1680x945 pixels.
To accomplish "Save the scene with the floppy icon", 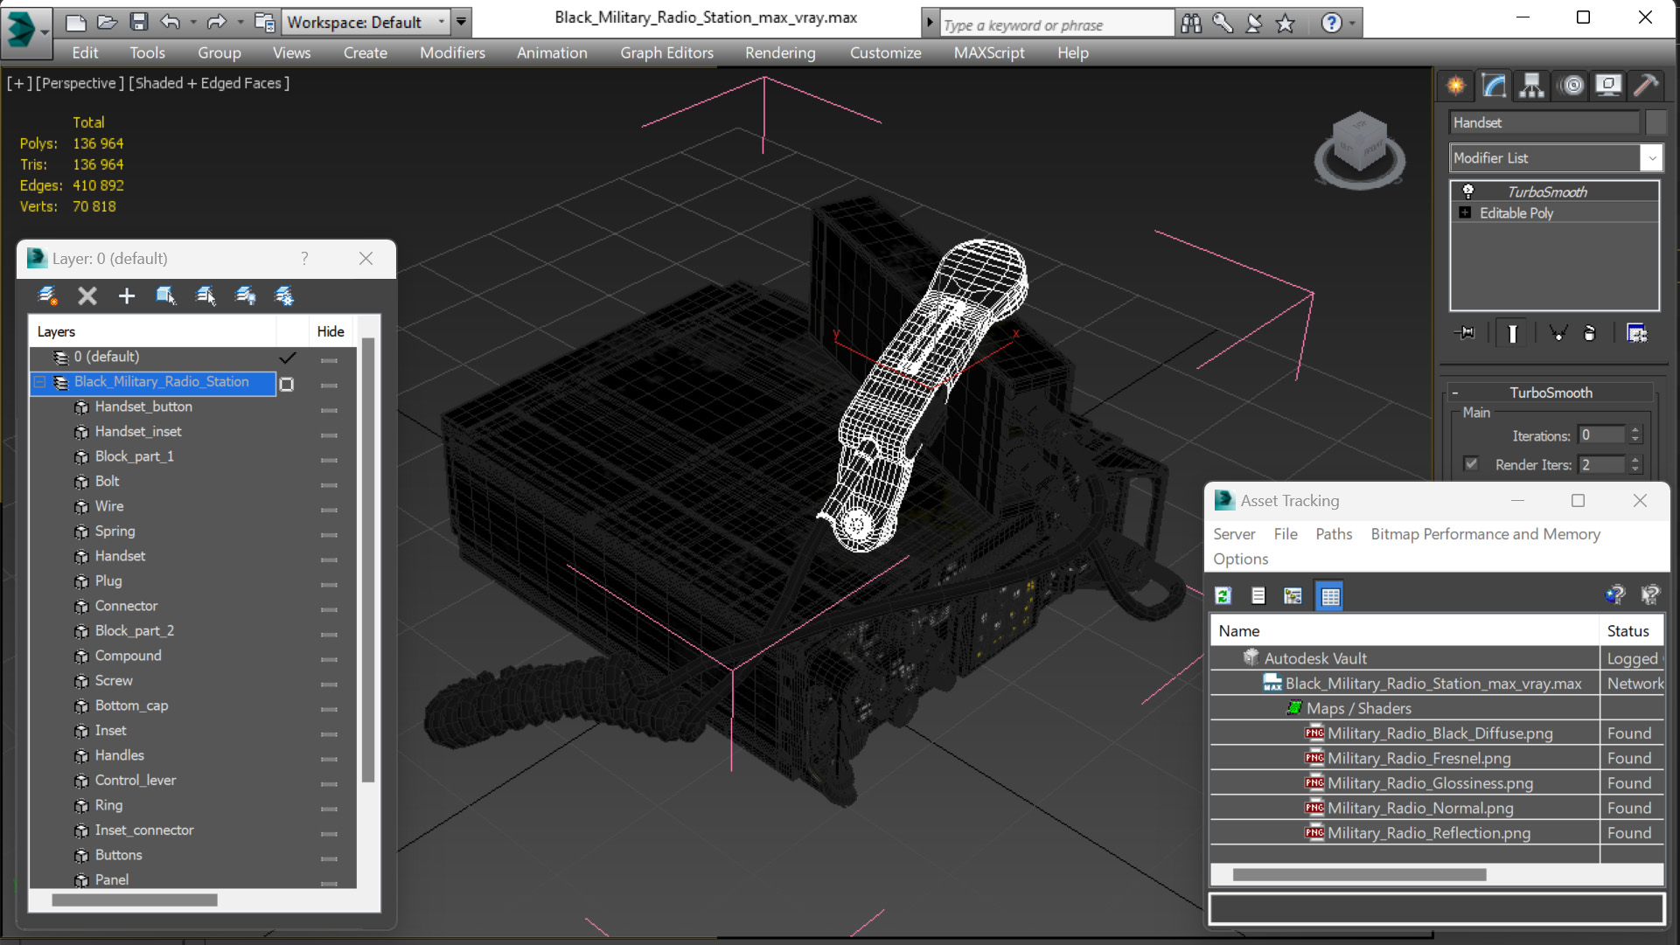I will [x=138, y=22].
